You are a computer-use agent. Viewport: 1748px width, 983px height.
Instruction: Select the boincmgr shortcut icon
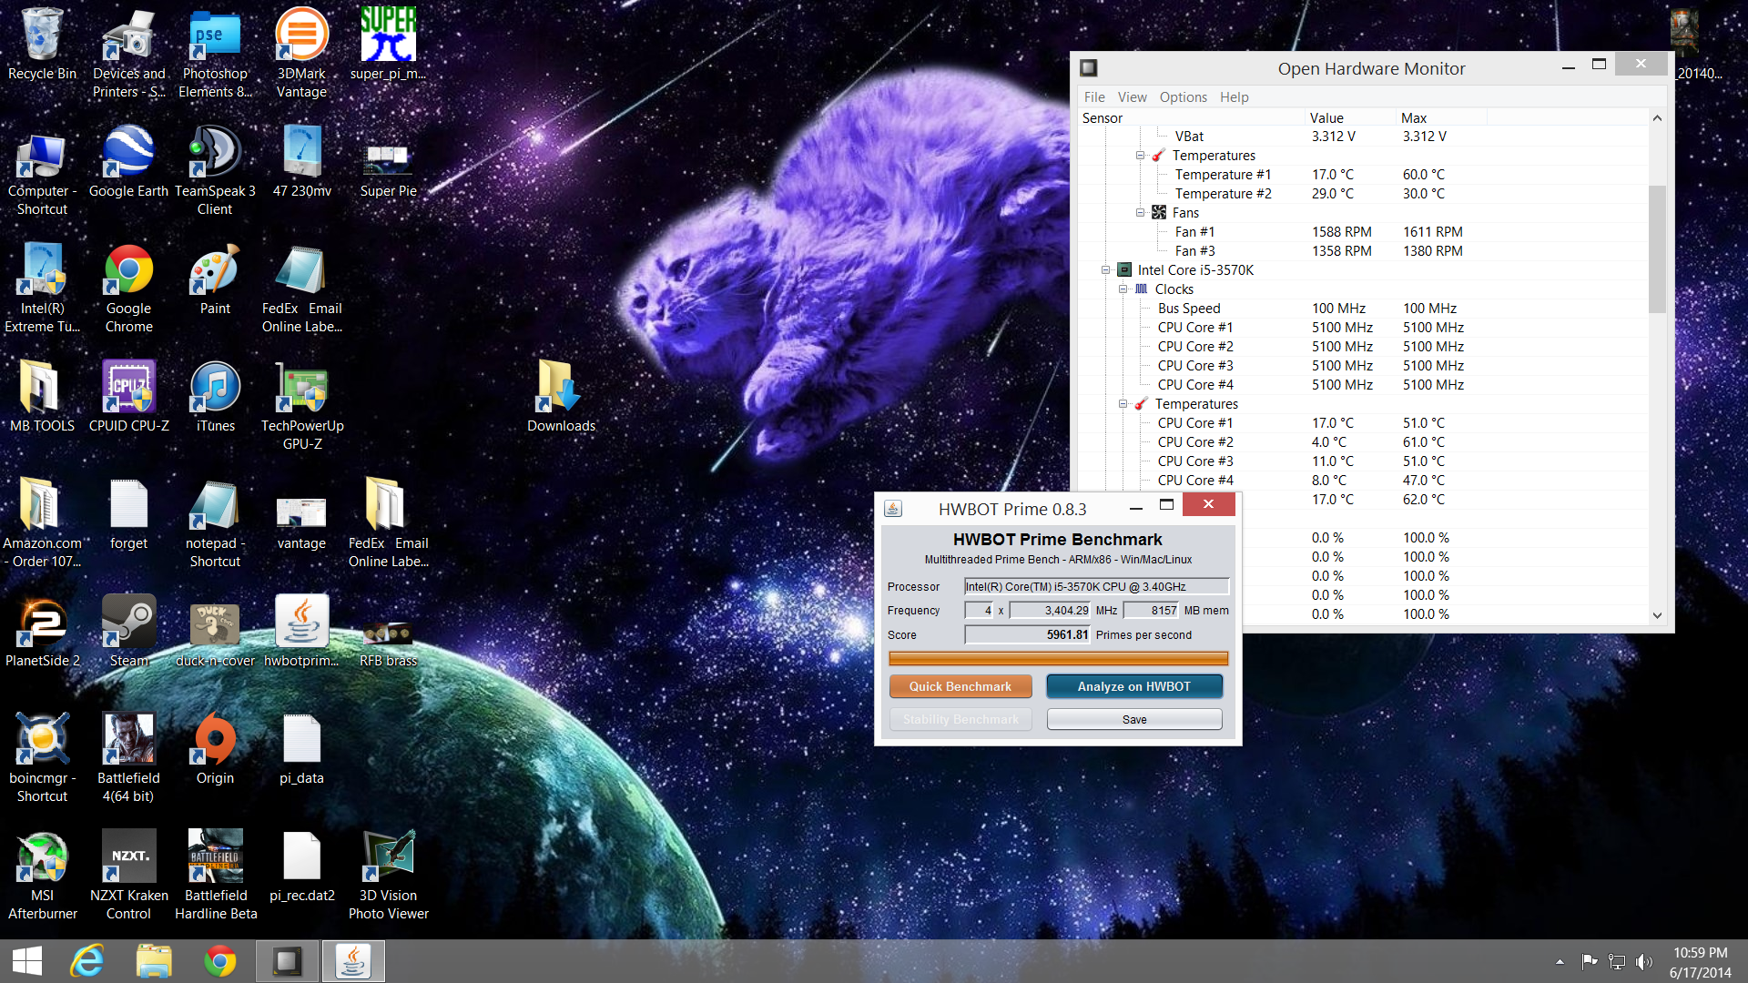pyautogui.click(x=42, y=757)
